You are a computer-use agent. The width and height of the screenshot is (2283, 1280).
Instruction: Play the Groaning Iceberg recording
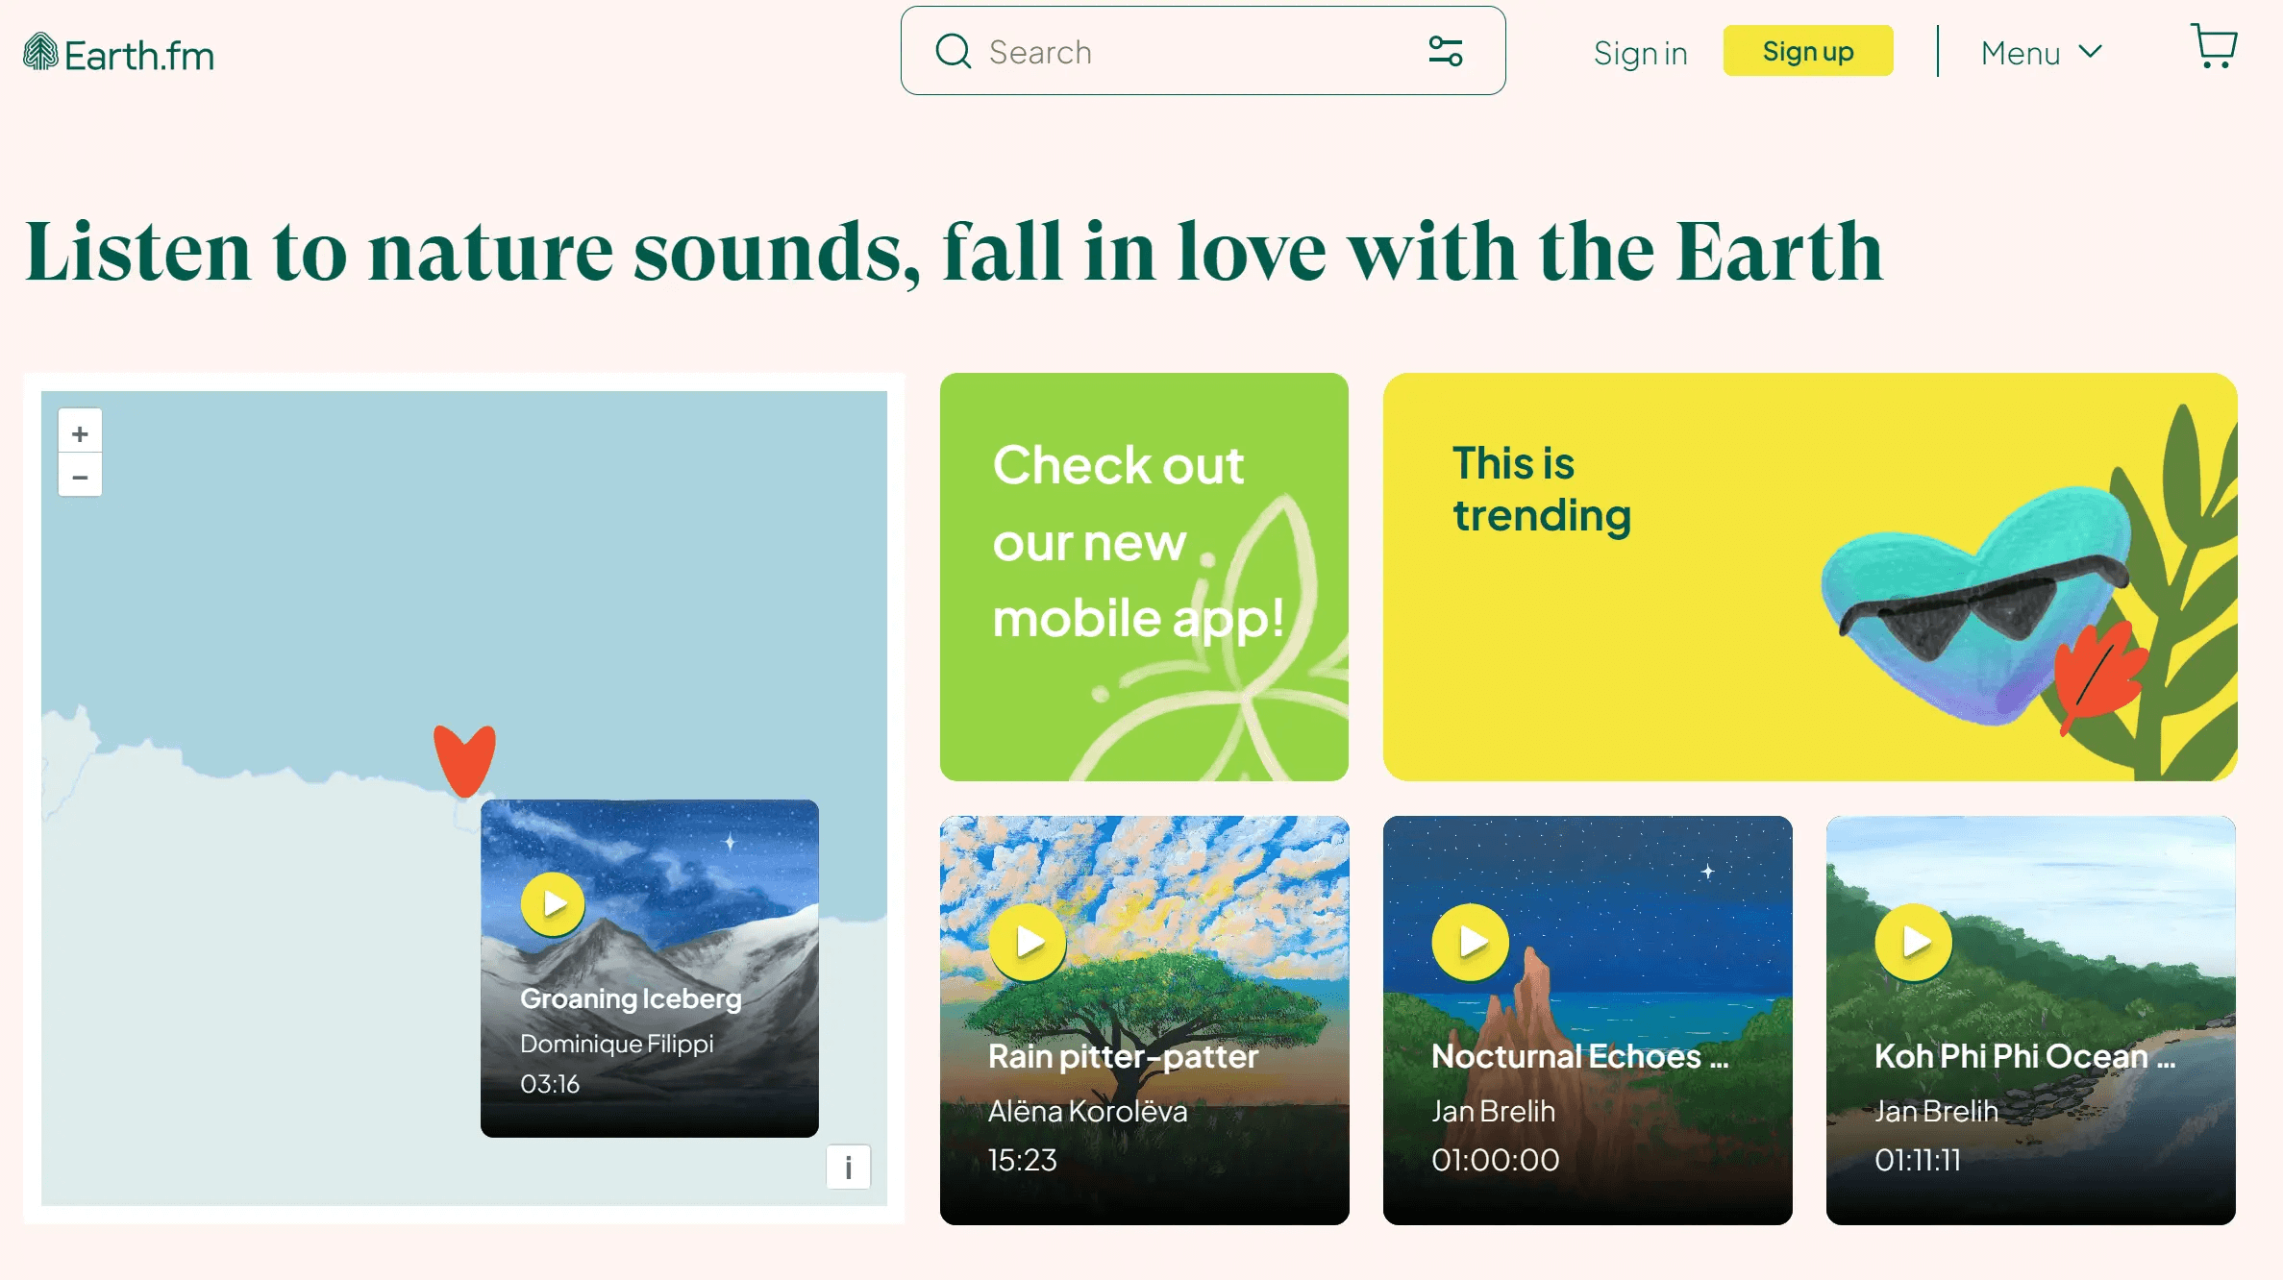click(553, 902)
